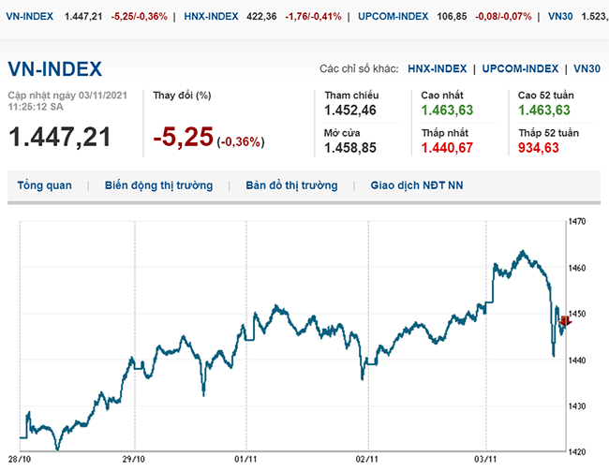Image resolution: width=609 pixels, height=472 pixels.
Task: Open the Tổng quan tab
Action: click(x=44, y=185)
